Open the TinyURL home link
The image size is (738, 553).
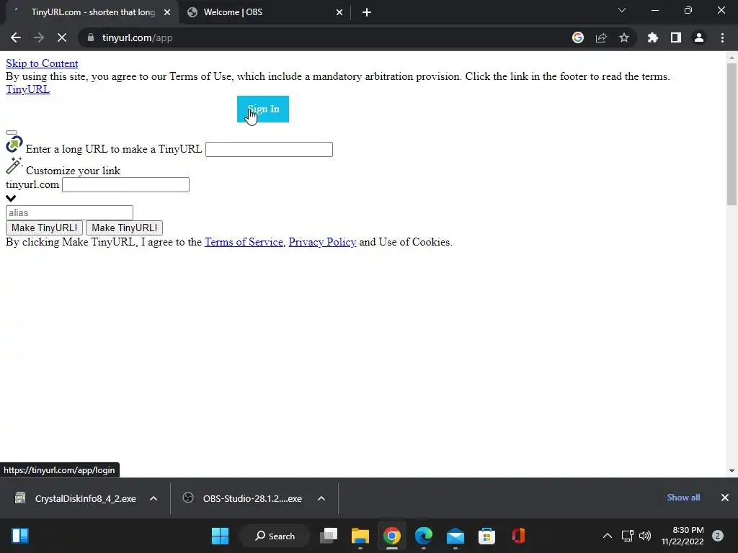[28, 89]
